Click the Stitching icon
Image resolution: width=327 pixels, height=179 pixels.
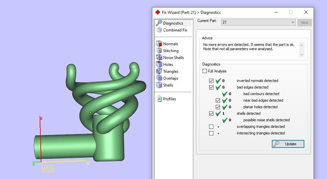[x=159, y=50]
